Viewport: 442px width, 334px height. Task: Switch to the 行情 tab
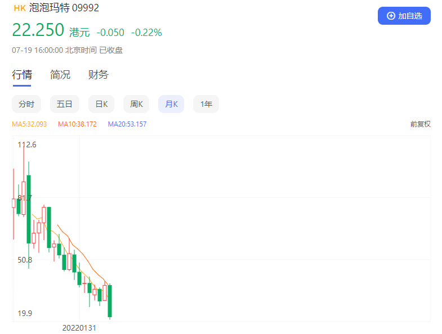point(22,75)
